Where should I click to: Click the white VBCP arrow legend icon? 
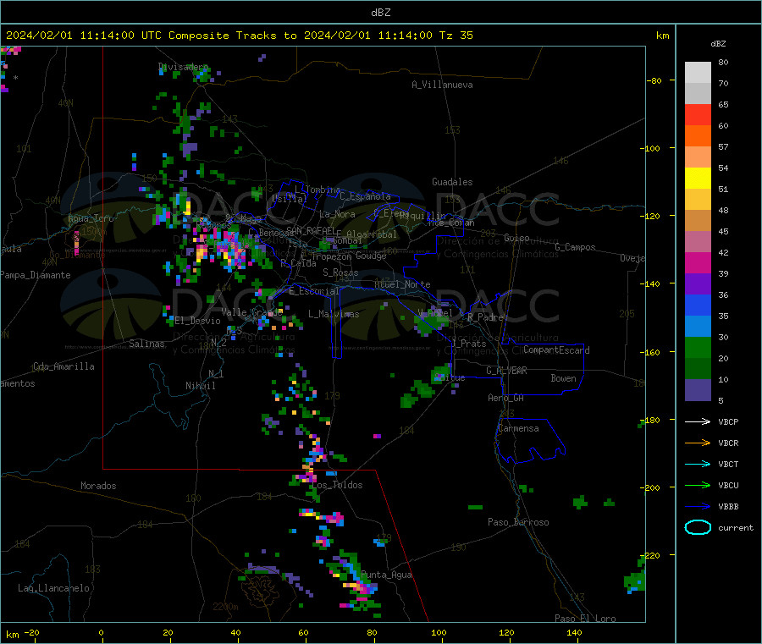[x=698, y=421]
